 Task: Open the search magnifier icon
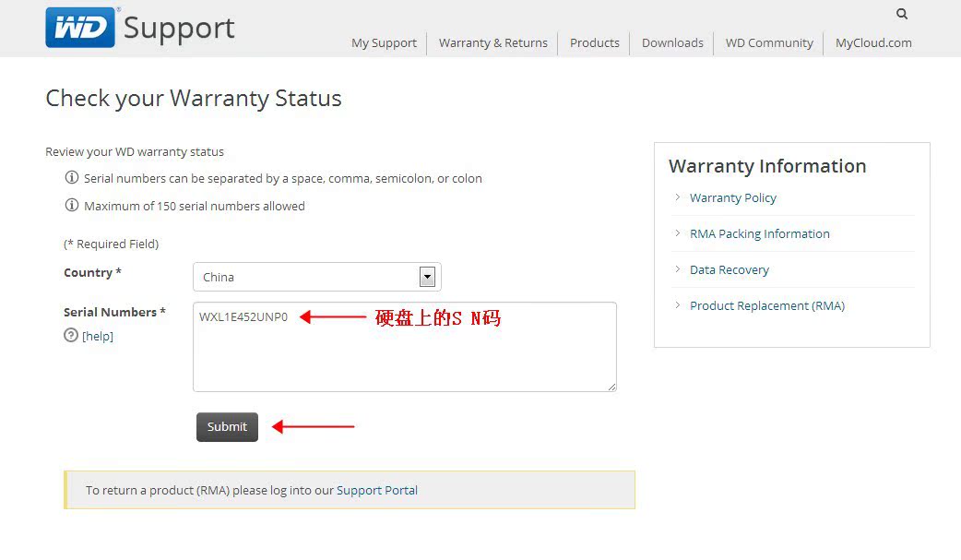(x=902, y=14)
